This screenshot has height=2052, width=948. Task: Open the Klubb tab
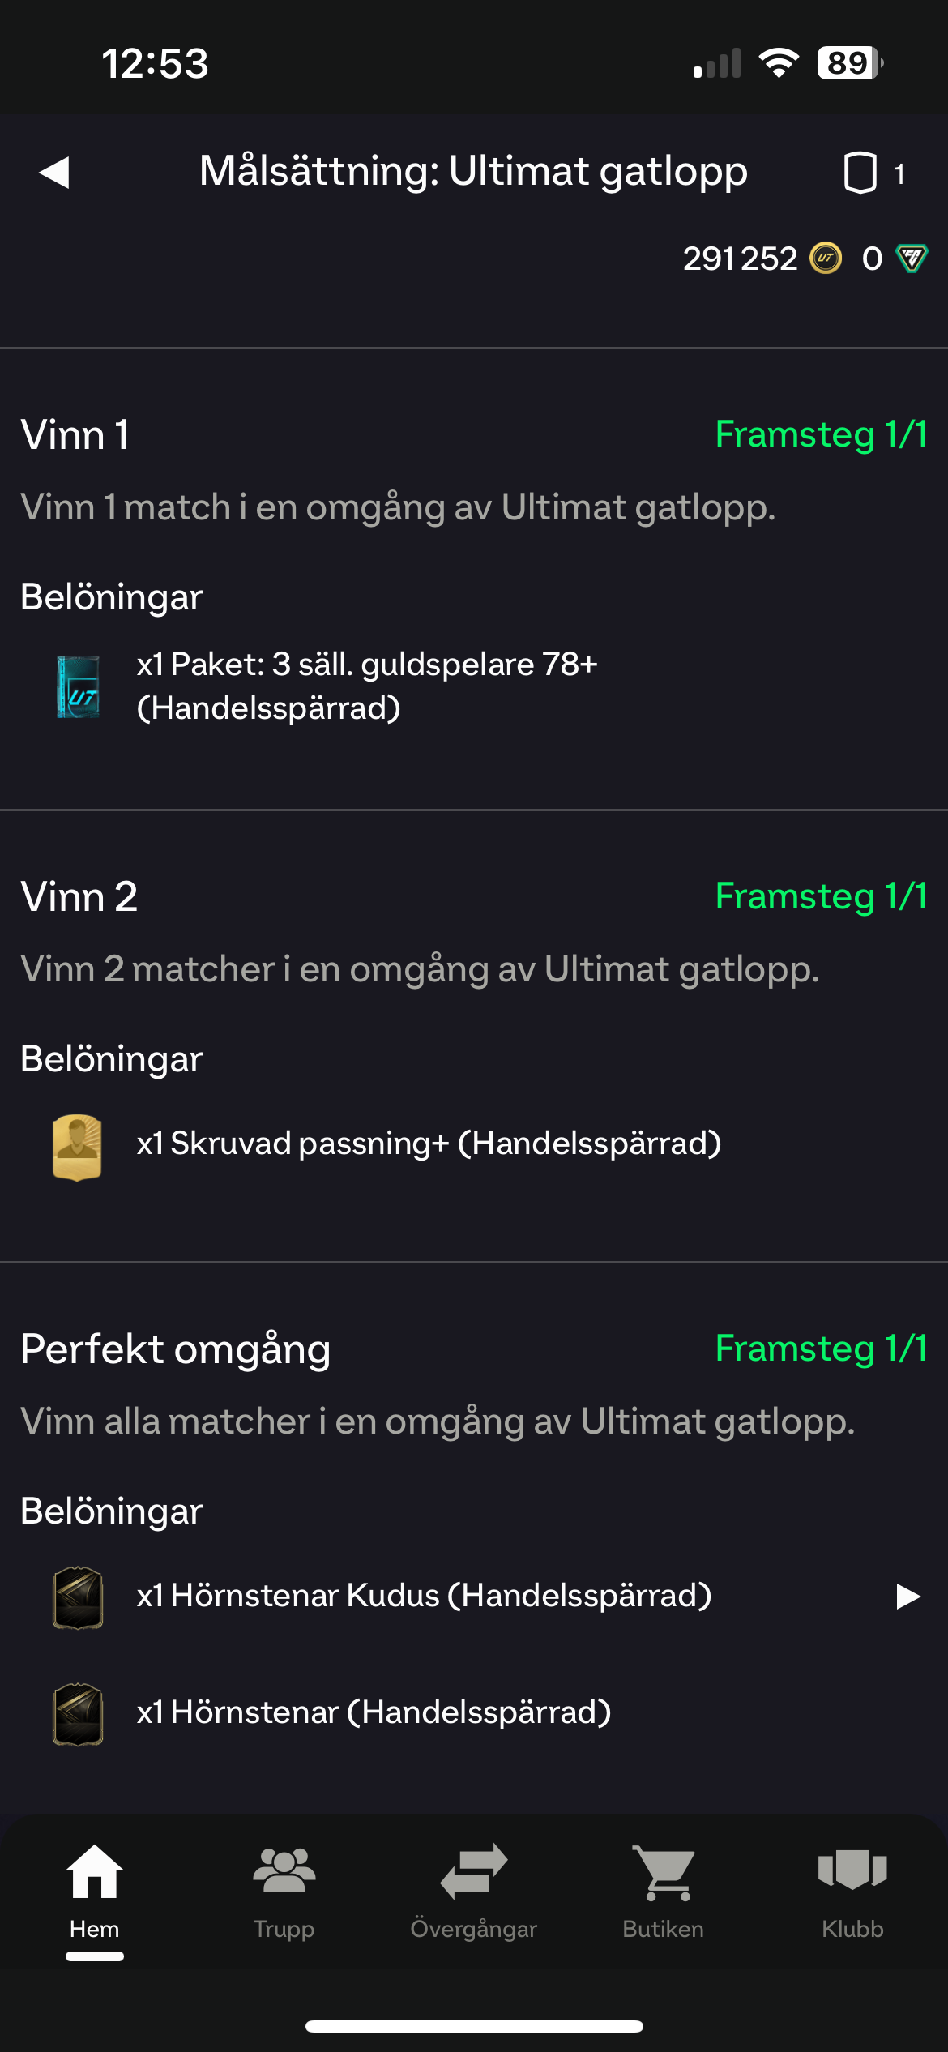point(852,1889)
